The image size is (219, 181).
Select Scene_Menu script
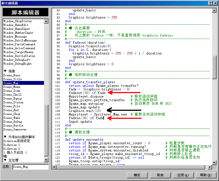tap(12, 87)
